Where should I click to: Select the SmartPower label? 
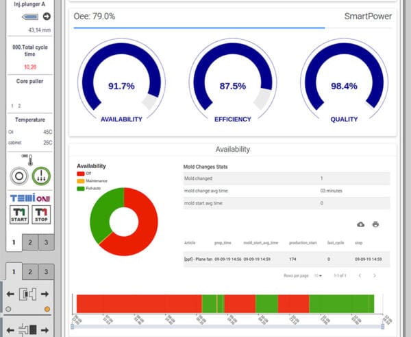click(x=368, y=16)
